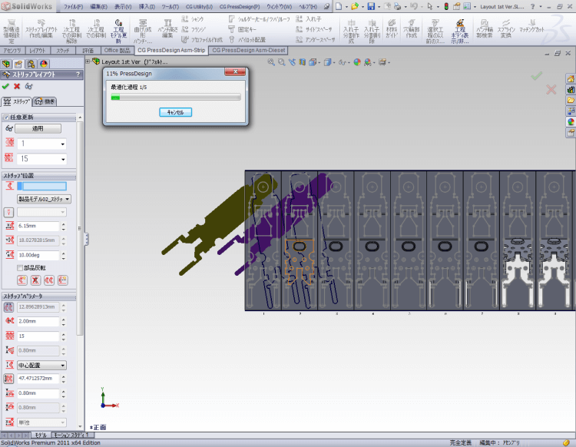Open dropdown arrow next to Save icon
The width and height of the screenshot is (576, 447).
(x=379, y=7)
